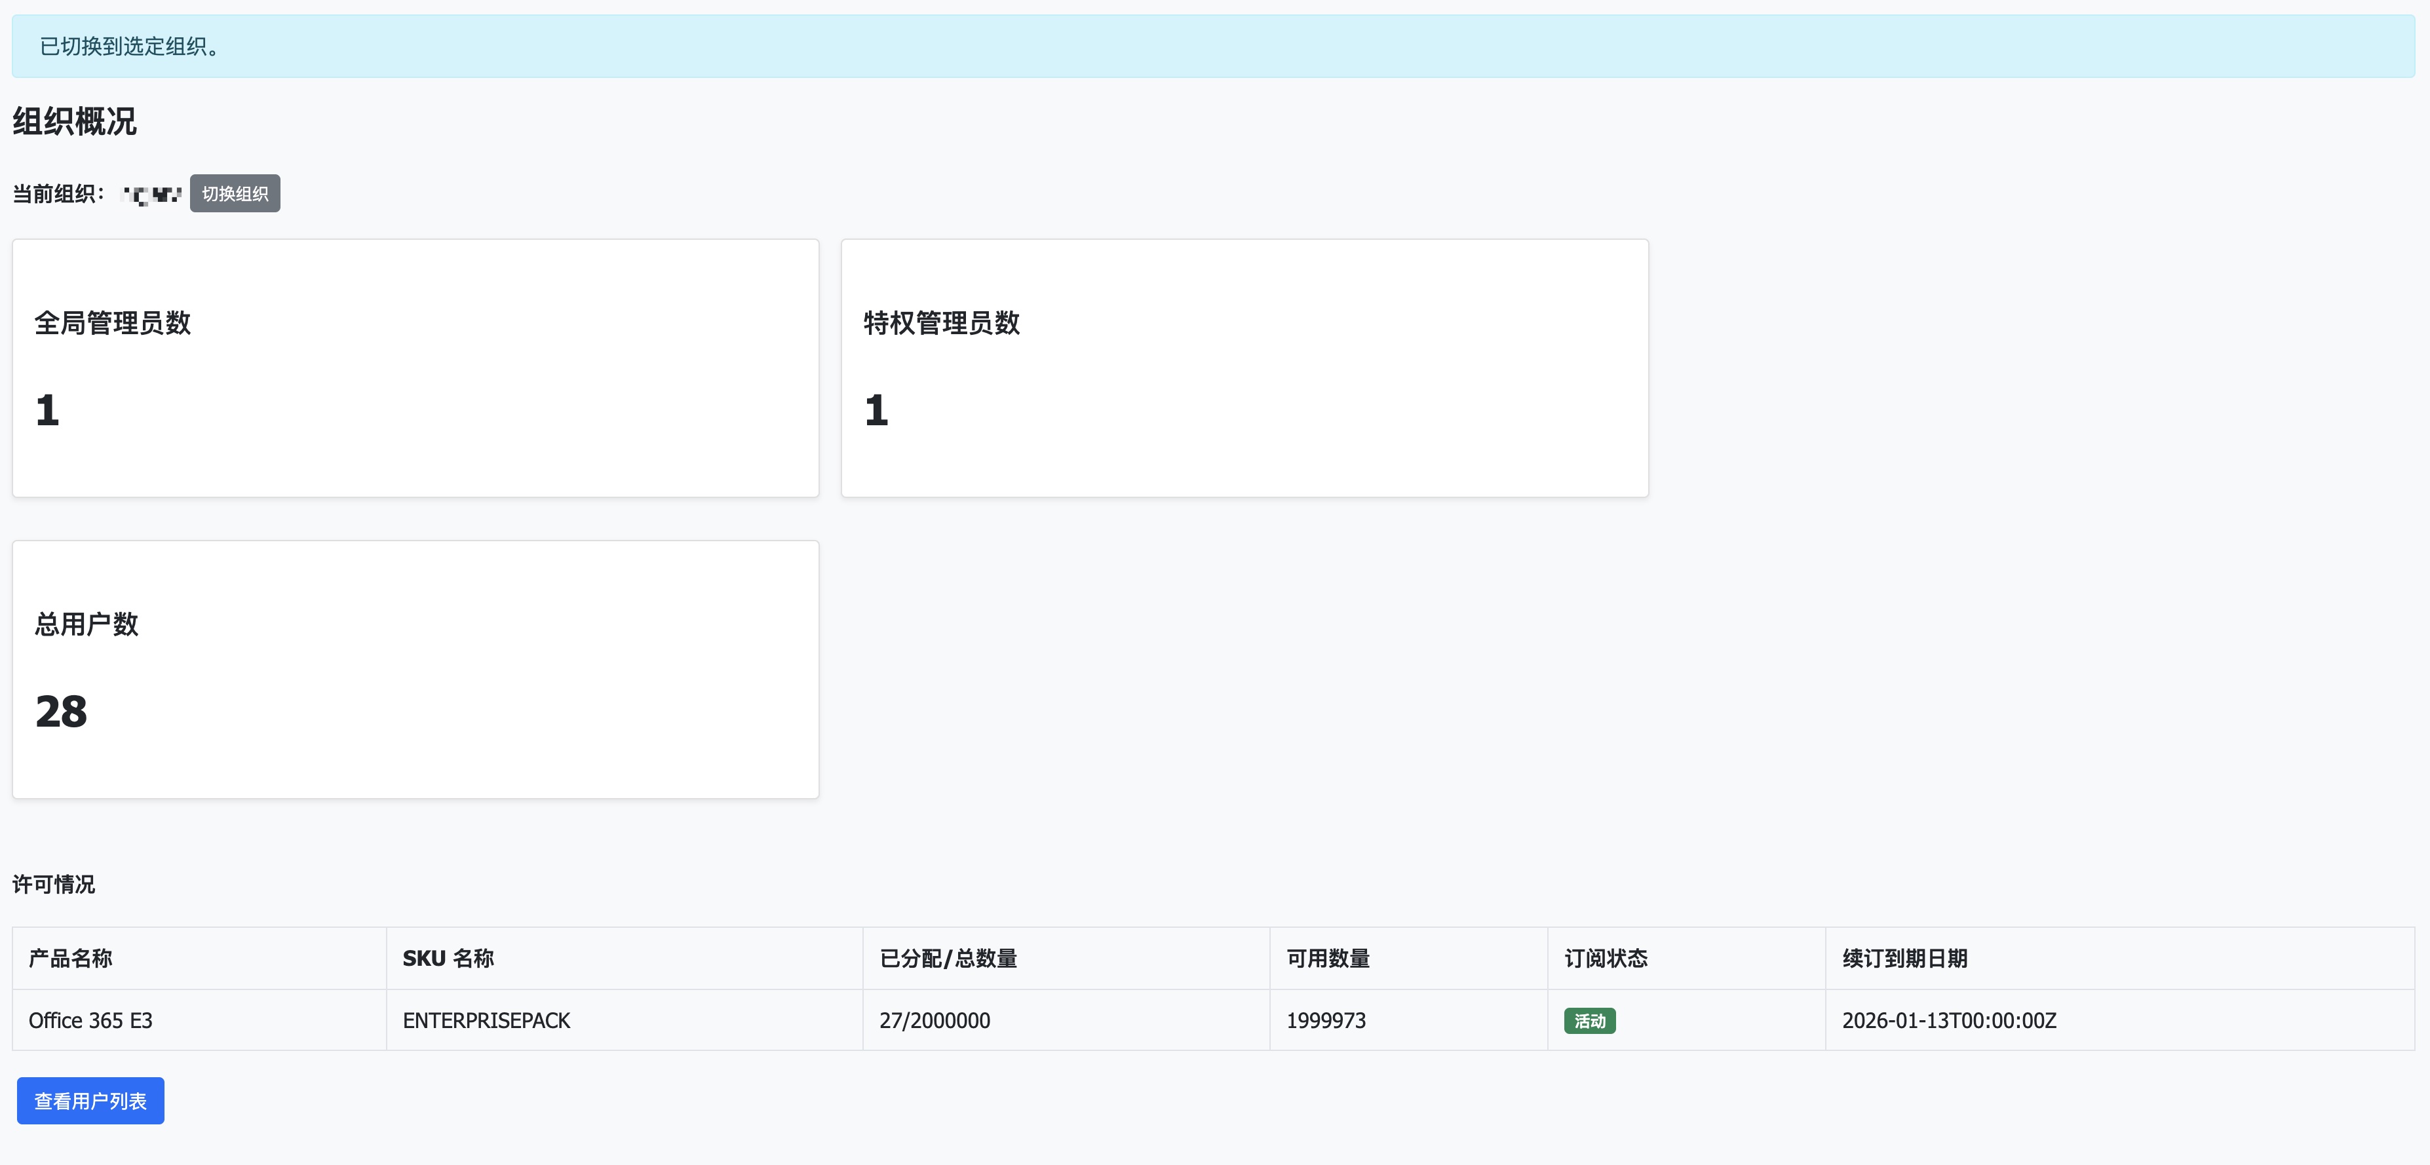Click the ENTERPRISEPACK SKU cell
The image size is (2430, 1165).
[x=486, y=1021]
